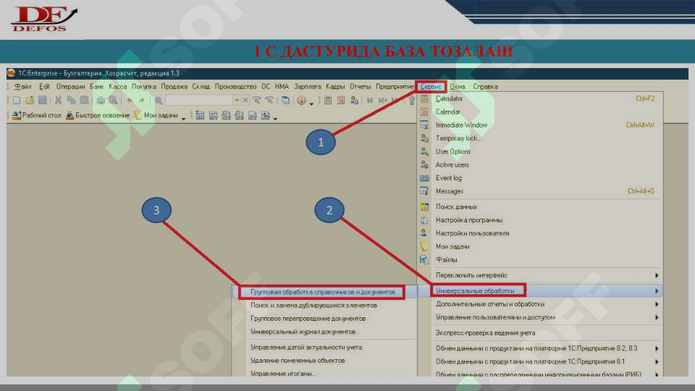The width and height of the screenshot is (695, 391).
Task: Select Поиск и замена дублирующихся элементов
Action: (x=313, y=305)
